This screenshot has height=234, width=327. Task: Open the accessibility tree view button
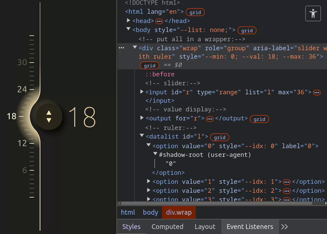click(313, 14)
